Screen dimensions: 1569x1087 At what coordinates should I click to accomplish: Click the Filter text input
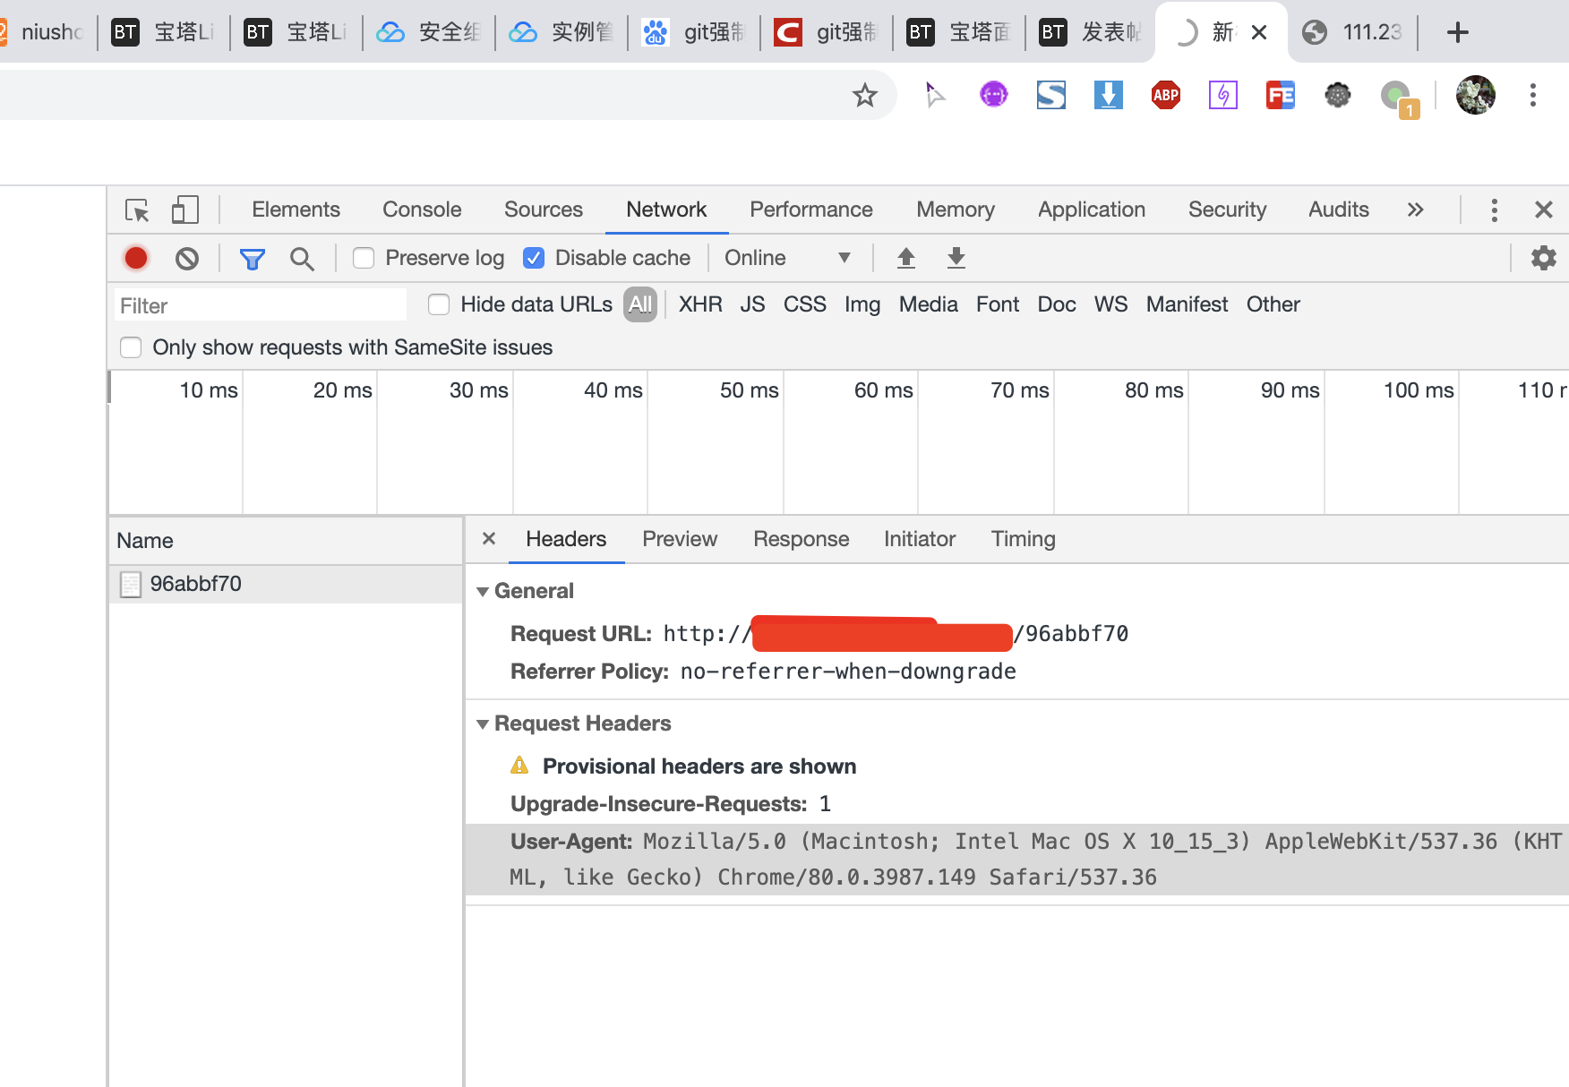point(260,305)
